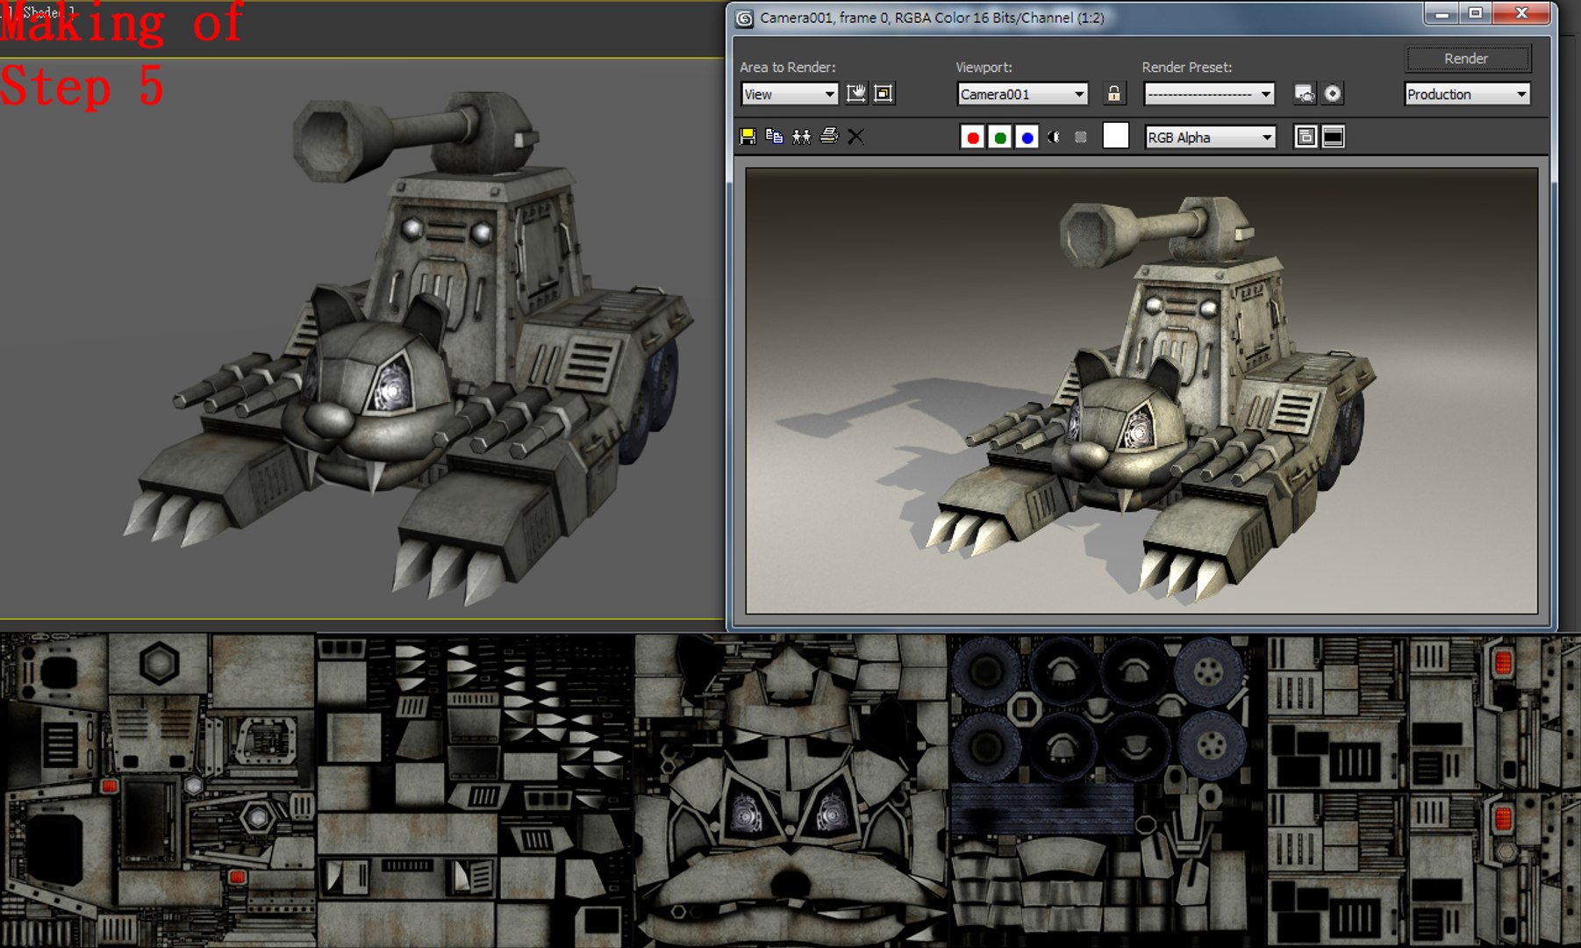
Task: Click the Render button
Action: click(x=1467, y=59)
